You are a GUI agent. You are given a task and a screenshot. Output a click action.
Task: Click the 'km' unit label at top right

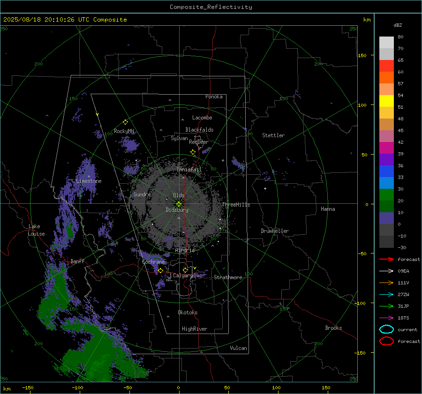(367, 20)
